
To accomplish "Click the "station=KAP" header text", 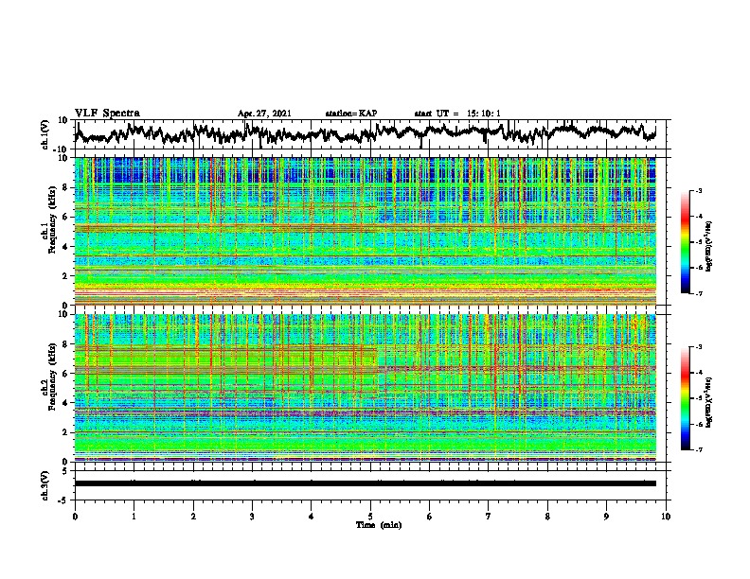I will point(351,114).
